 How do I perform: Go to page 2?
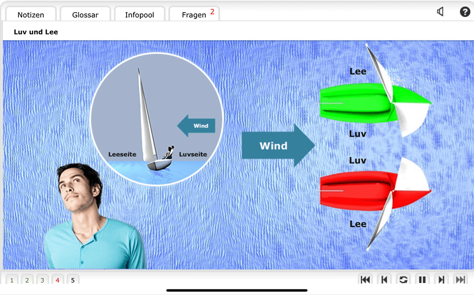(x=27, y=280)
